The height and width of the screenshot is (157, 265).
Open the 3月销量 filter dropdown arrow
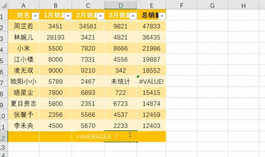(133, 16)
